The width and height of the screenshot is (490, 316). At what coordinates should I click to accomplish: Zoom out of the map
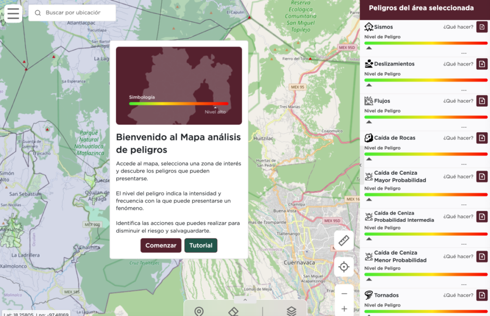[x=344, y=293]
